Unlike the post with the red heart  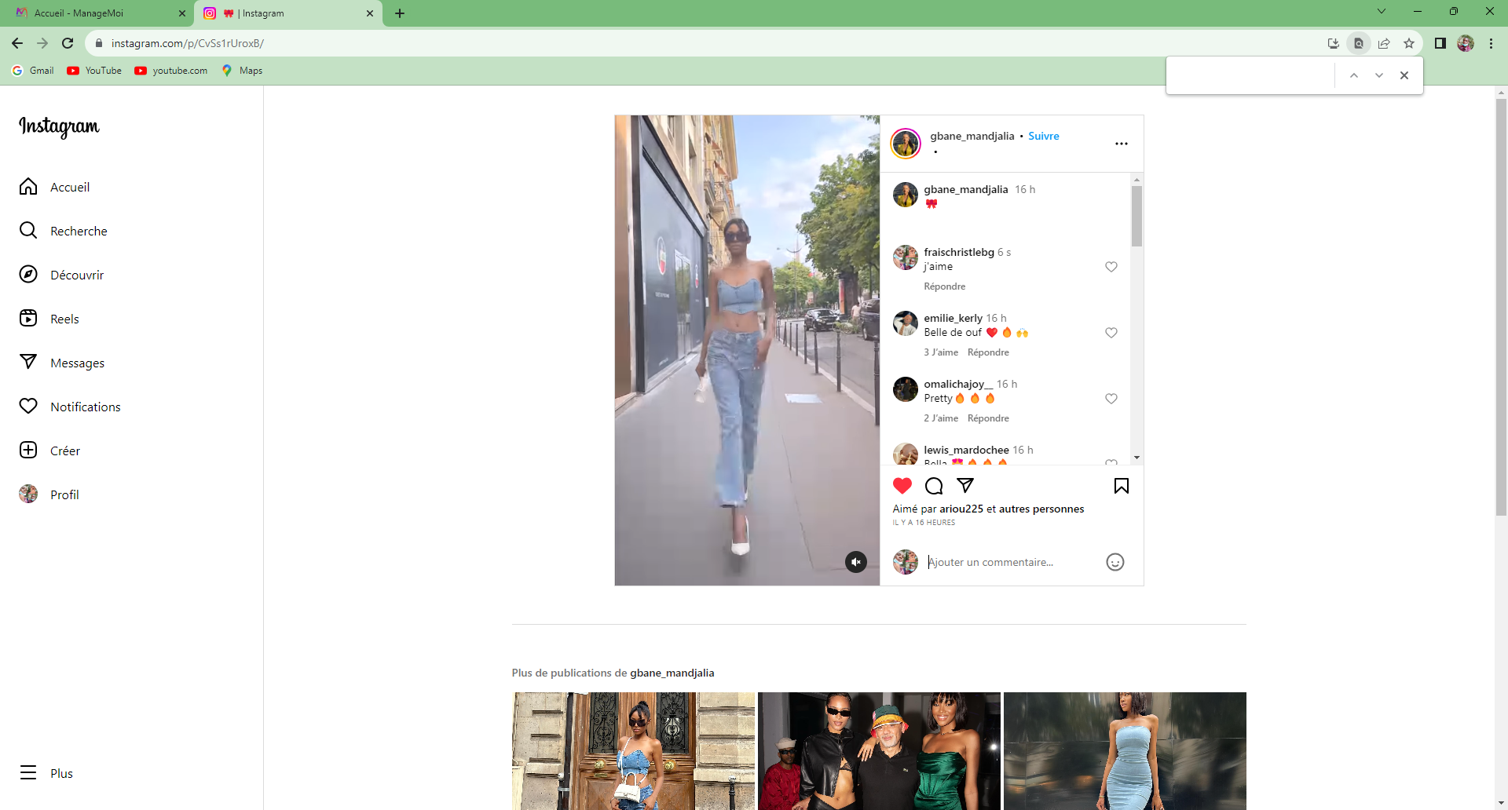[x=902, y=486]
